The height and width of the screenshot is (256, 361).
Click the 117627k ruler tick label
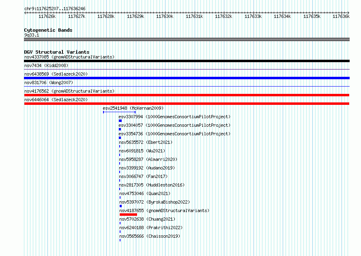(77, 17)
